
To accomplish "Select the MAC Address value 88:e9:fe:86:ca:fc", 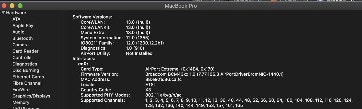I will tap(163, 79).
